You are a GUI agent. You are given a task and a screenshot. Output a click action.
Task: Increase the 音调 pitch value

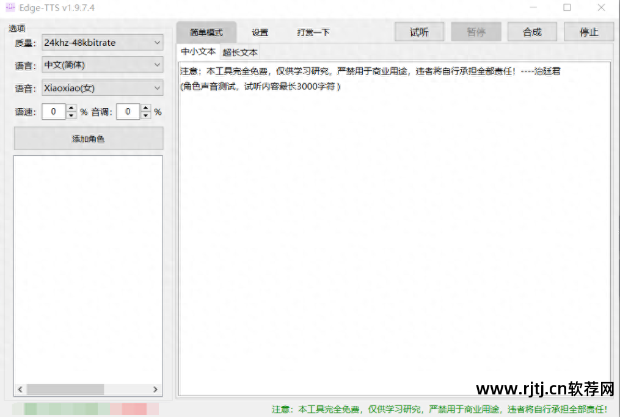[145, 108]
